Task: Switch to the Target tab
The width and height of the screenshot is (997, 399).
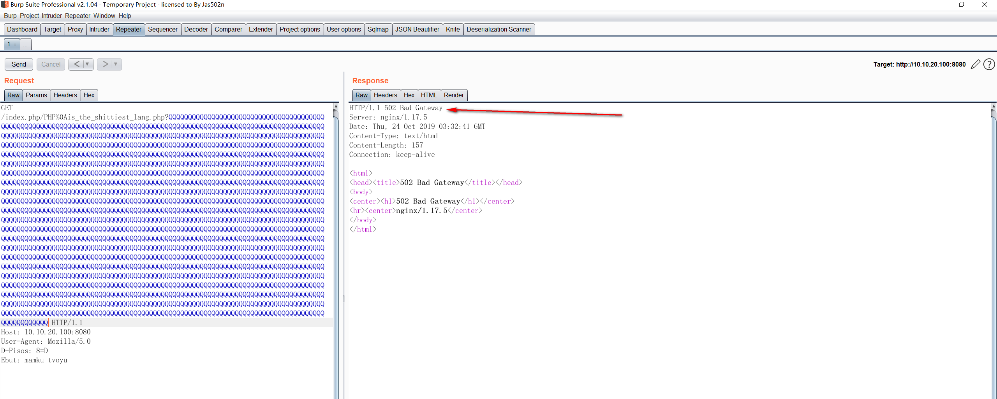Action: [x=52, y=30]
